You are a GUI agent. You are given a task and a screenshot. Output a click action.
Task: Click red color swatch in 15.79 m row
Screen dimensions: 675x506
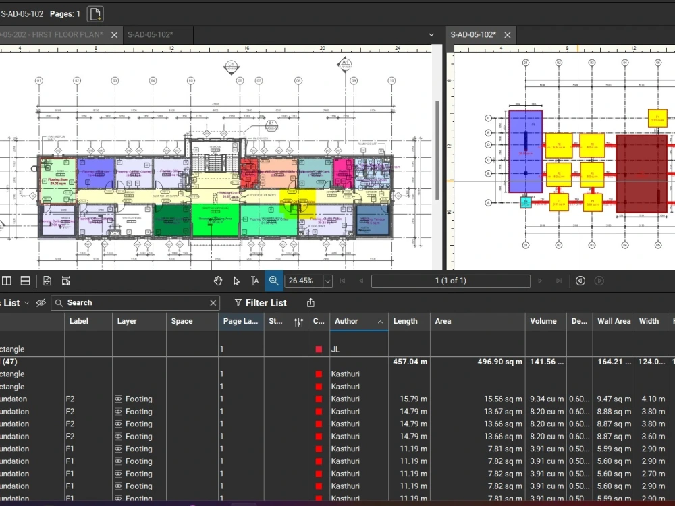tap(319, 399)
